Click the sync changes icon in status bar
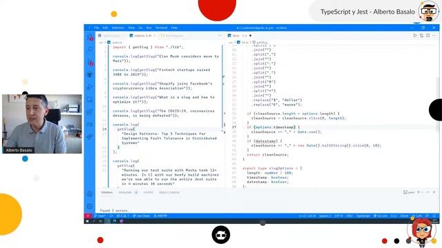 point(111,216)
